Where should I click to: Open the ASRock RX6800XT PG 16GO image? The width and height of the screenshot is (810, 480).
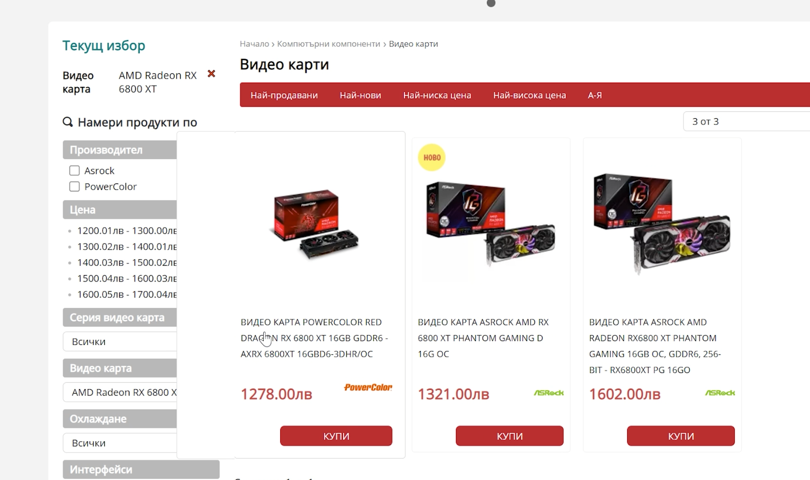point(662,223)
